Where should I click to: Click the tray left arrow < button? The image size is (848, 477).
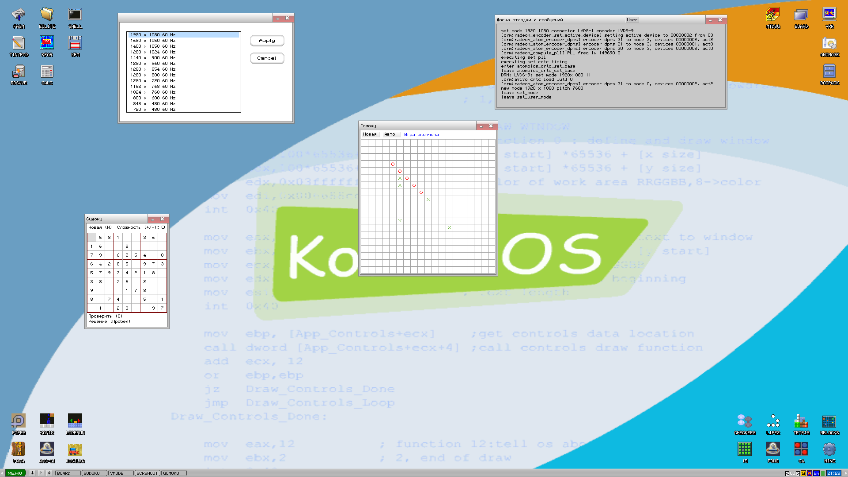(x=787, y=473)
